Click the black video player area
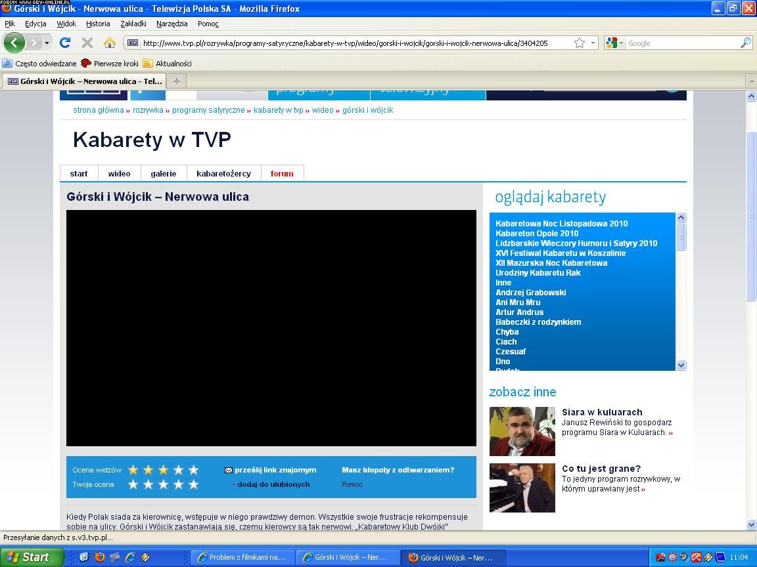Screen dimensions: 757x567 (x=271, y=328)
